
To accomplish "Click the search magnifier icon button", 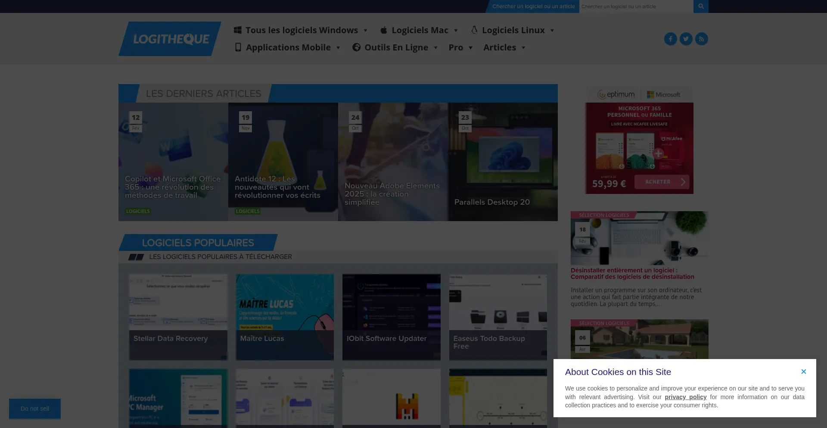I will pyautogui.click(x=701, y=6).
